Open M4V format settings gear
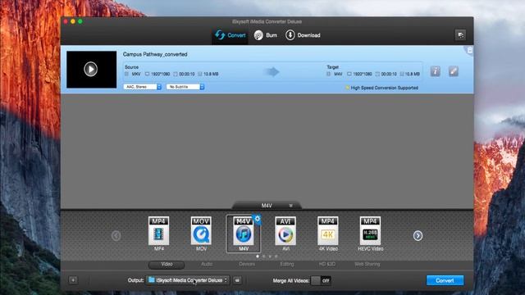The width and height of the screenshot is (525, 295). (x=257, y=219)
